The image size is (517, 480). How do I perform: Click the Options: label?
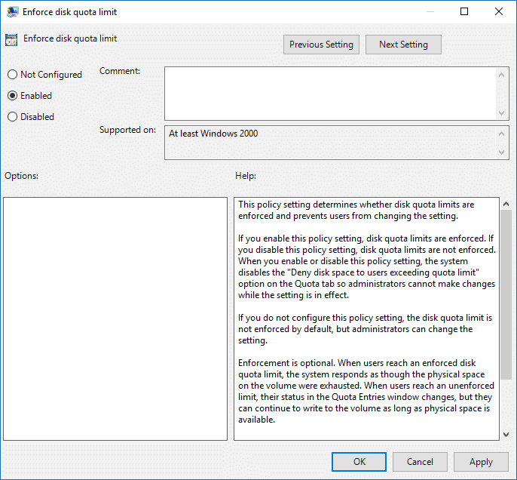click(x=21, y=176)
